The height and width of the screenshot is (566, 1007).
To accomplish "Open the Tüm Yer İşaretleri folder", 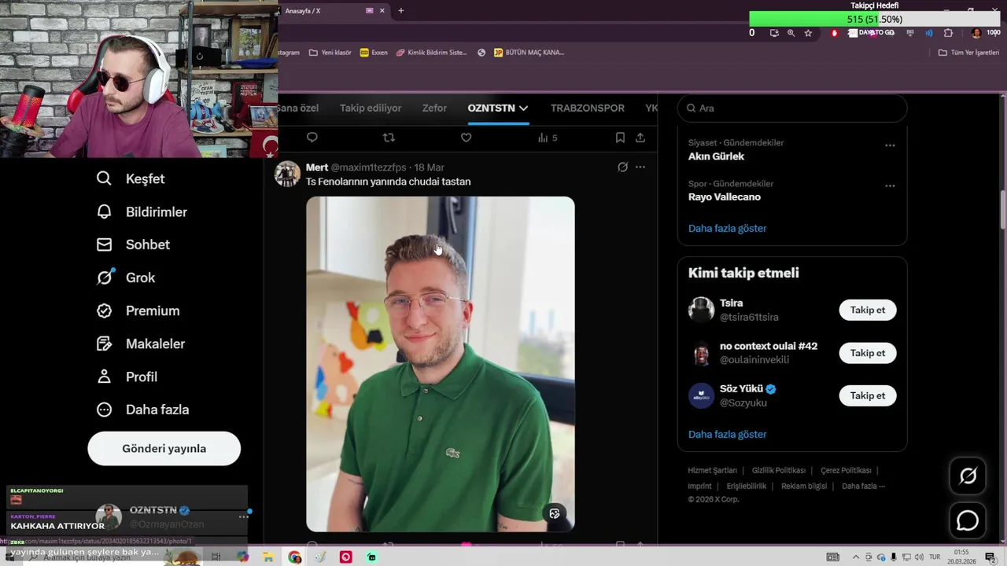I will 968,53.
